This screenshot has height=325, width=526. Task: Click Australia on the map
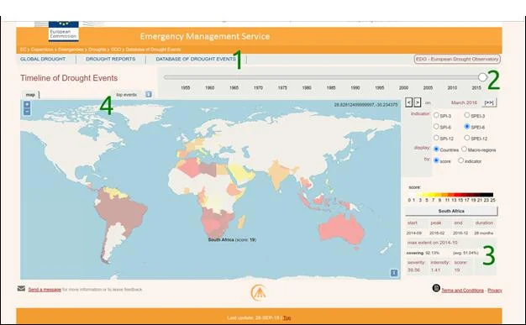[x=341, y=230]
